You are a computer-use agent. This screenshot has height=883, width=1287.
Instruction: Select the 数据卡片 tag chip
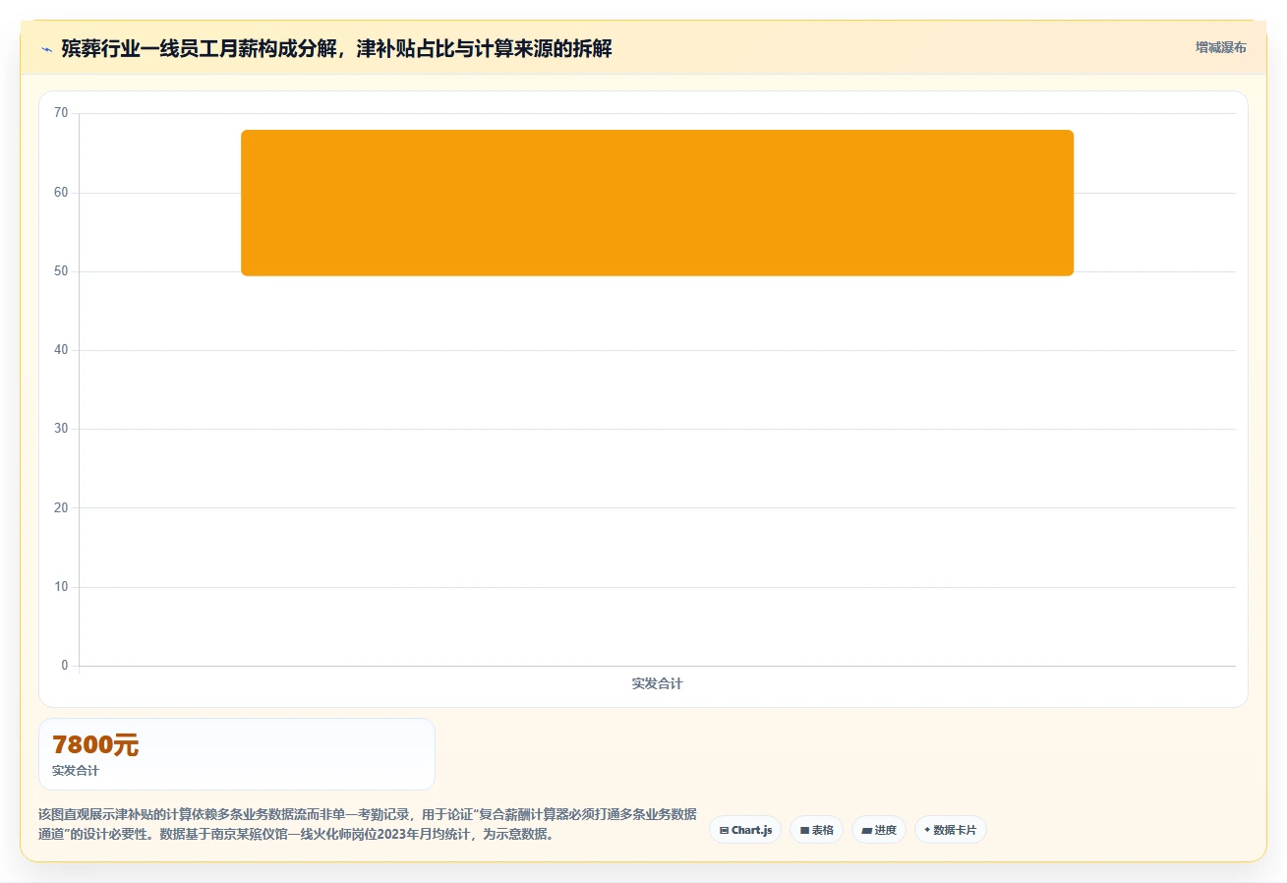(x=950, y=830)
